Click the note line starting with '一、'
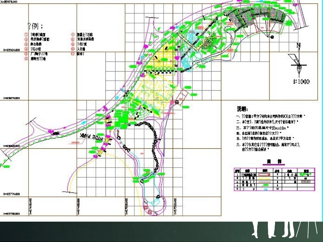Image resolution: width=323 pixels, height=242 pixels. [x=271, y=116]
